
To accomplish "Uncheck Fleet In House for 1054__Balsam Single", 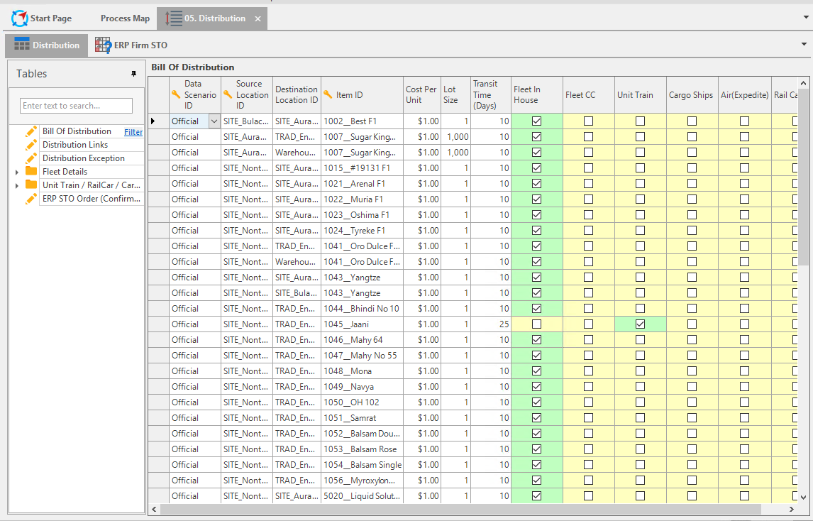I will [536, 464].
